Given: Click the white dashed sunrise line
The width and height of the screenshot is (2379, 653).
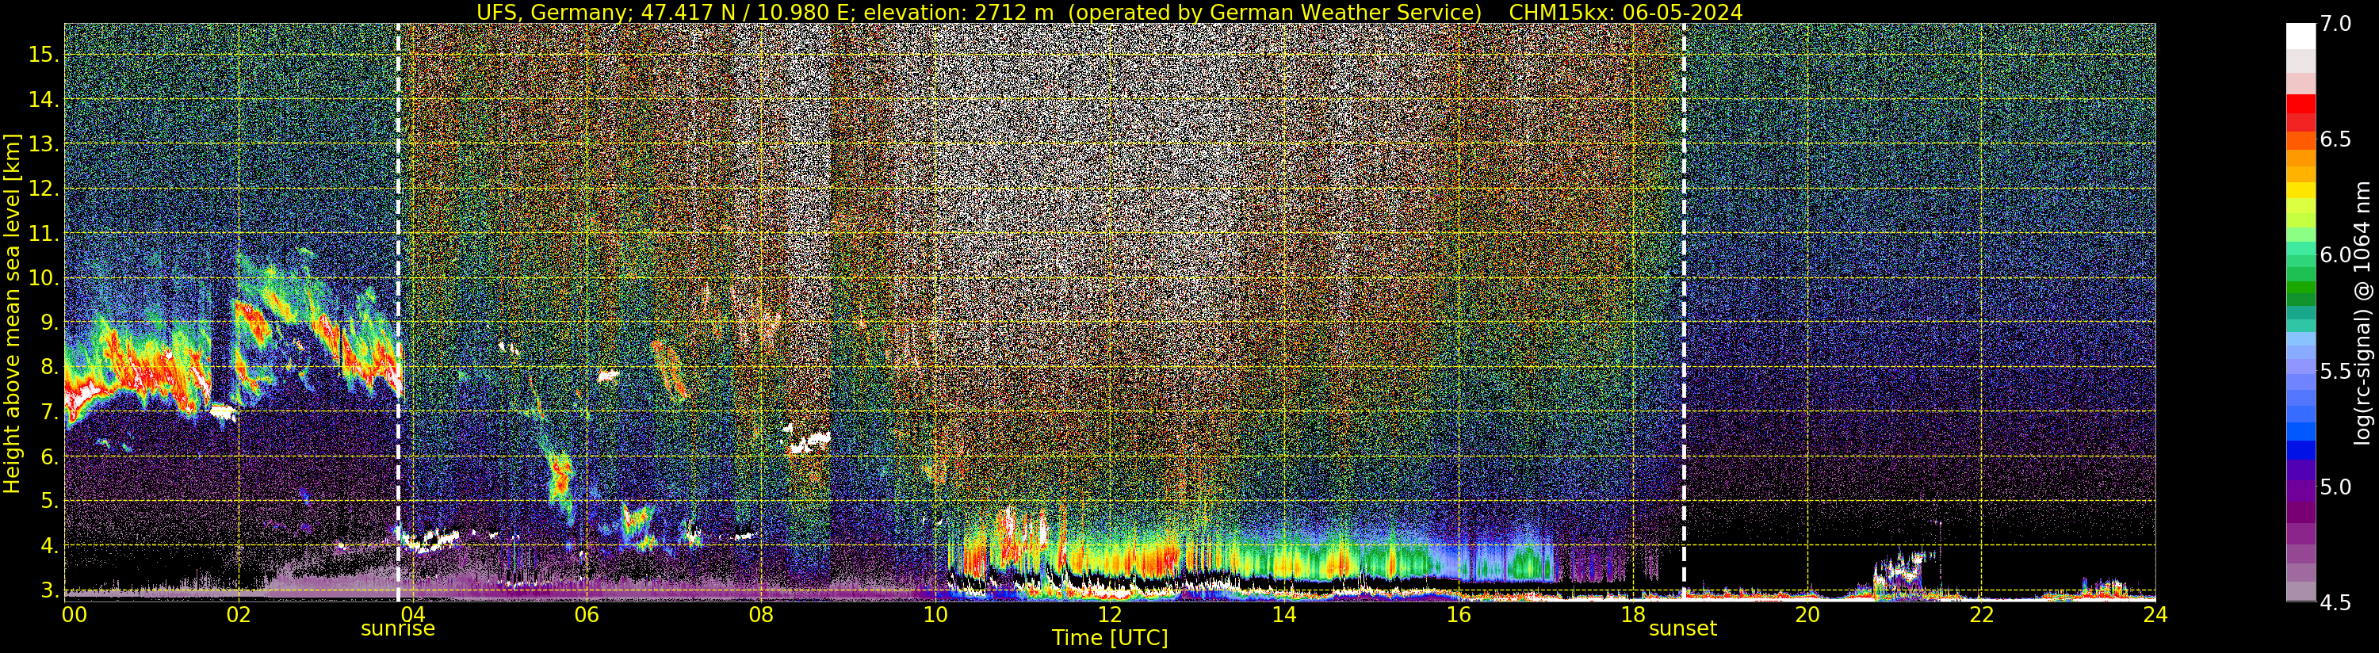Looking at the screenshot, I should [x=398, y=312].
